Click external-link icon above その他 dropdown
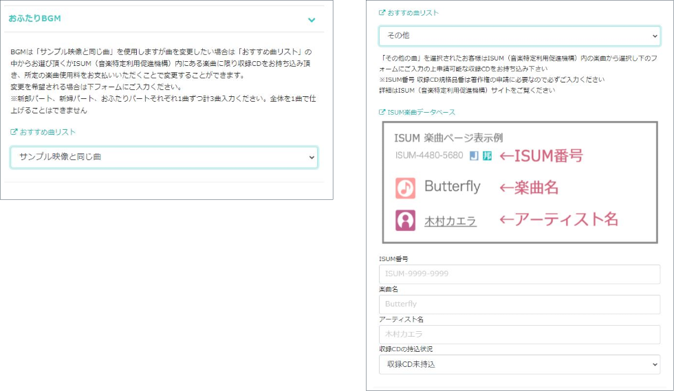The width and height of the screenshot is (674, 391). pos(382,13)
